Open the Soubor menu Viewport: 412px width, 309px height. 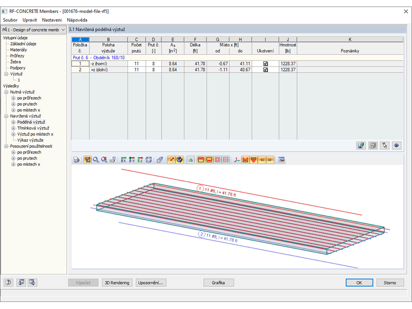click(10, 20)
